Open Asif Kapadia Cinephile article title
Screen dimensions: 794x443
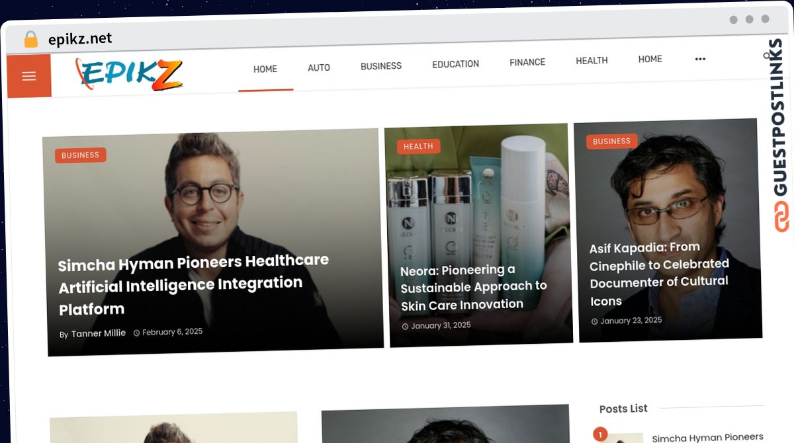click(659, 274)
